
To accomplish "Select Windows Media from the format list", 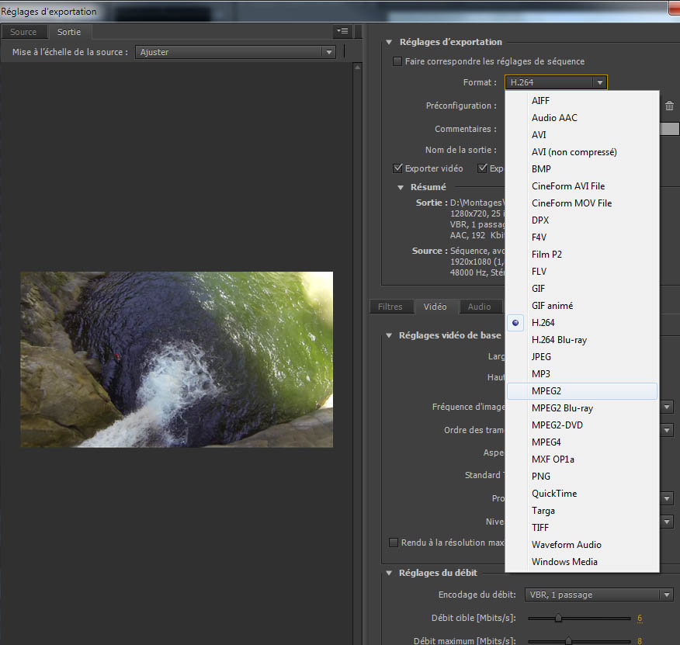I will (564, 562).
